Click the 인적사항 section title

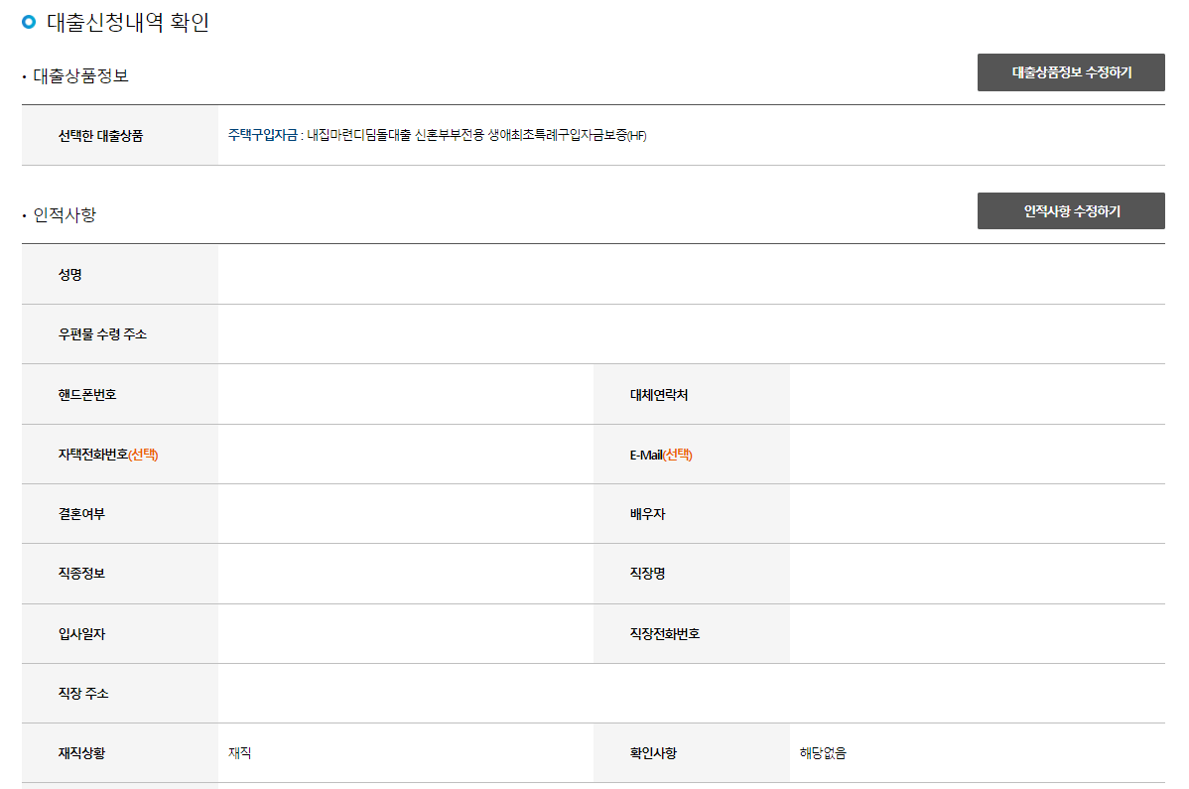(x=66, y=214)
